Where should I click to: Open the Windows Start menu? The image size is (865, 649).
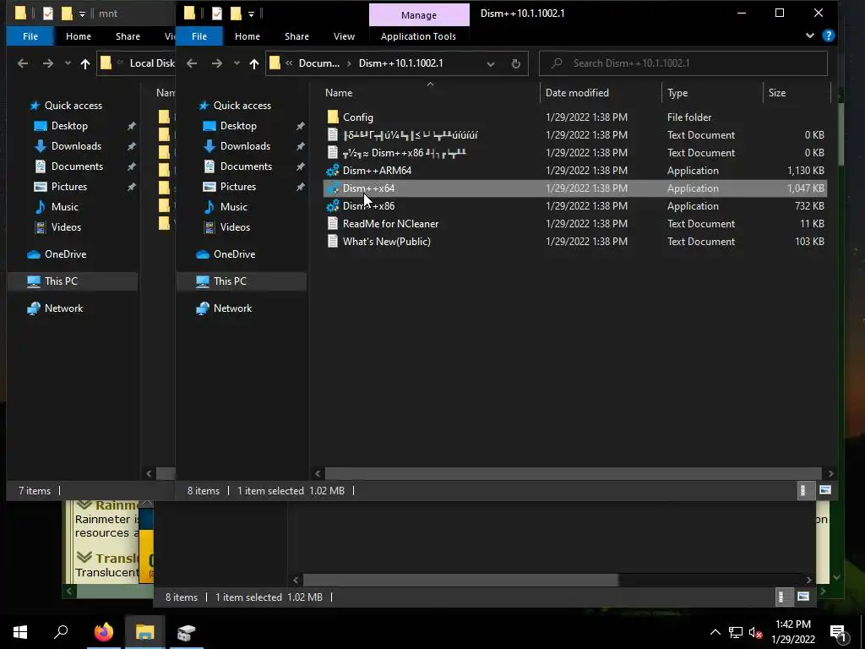click(20, 632)
